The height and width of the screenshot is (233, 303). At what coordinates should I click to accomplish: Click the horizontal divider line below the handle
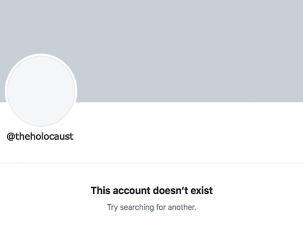[x=151, y=163]
